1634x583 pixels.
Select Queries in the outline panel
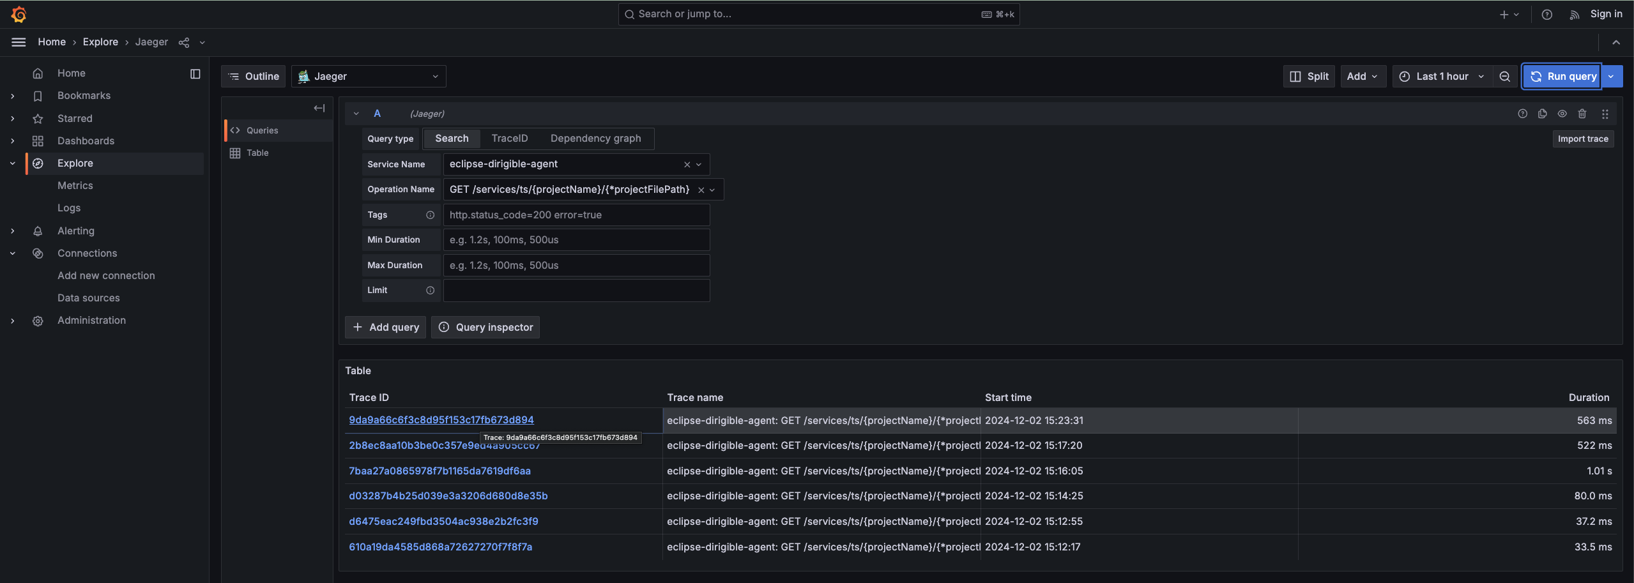tap(279, 130)
